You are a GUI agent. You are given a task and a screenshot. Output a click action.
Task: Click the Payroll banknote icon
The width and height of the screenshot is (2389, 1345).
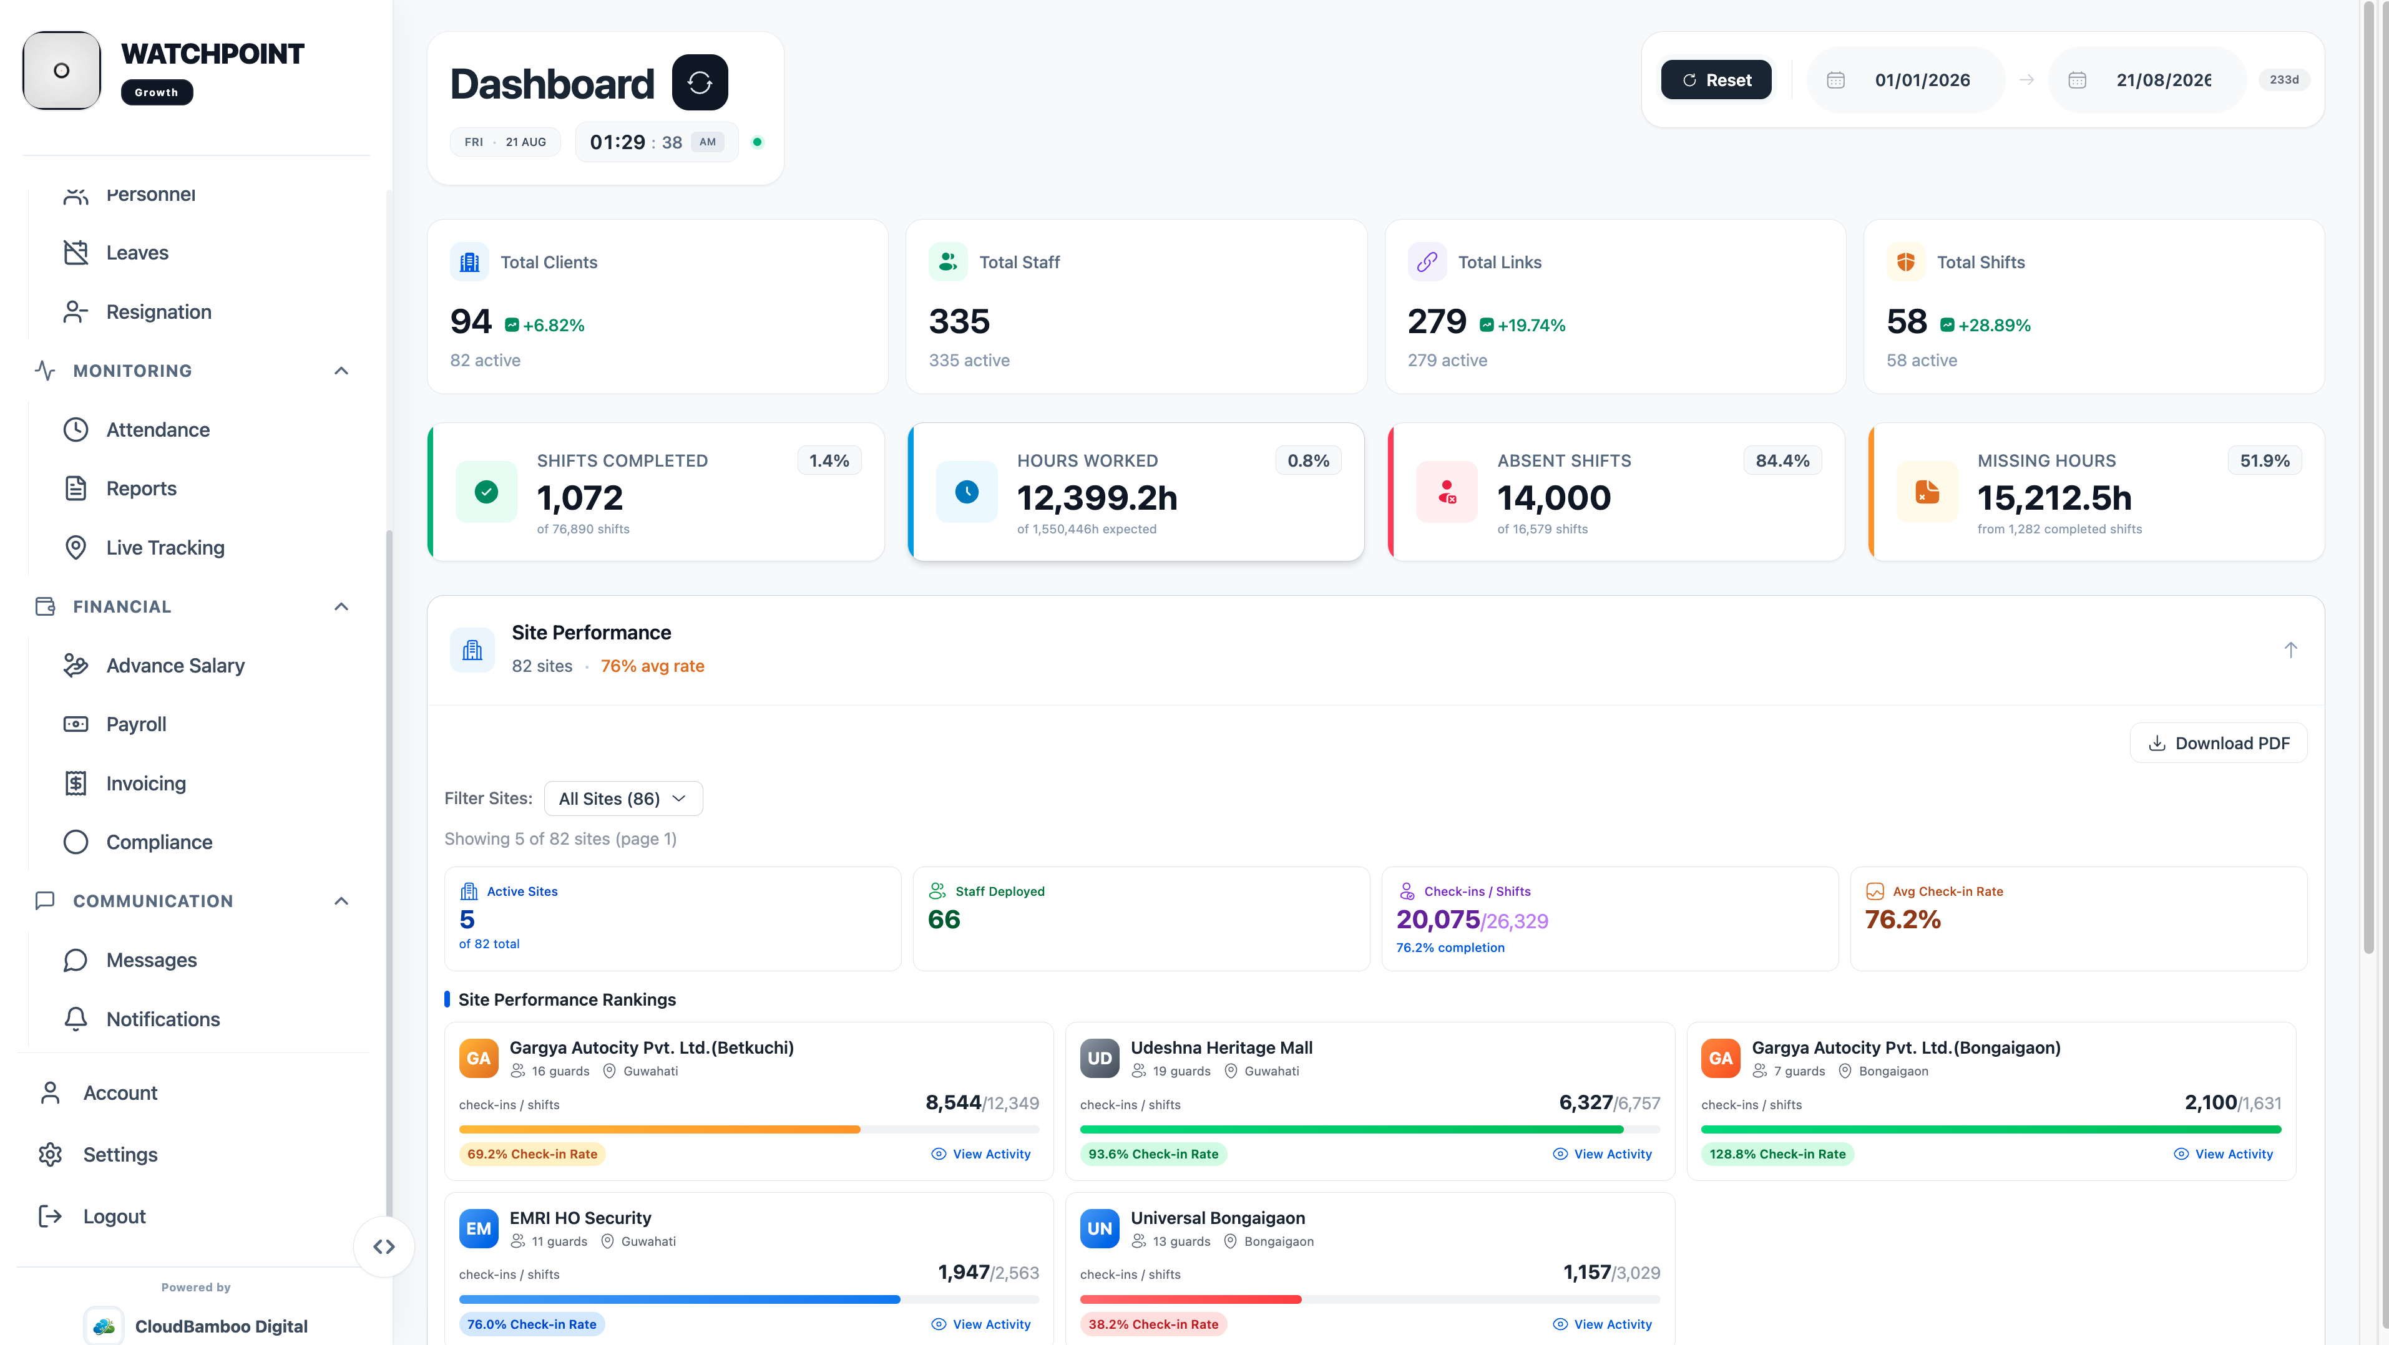(x=75, y=724)
